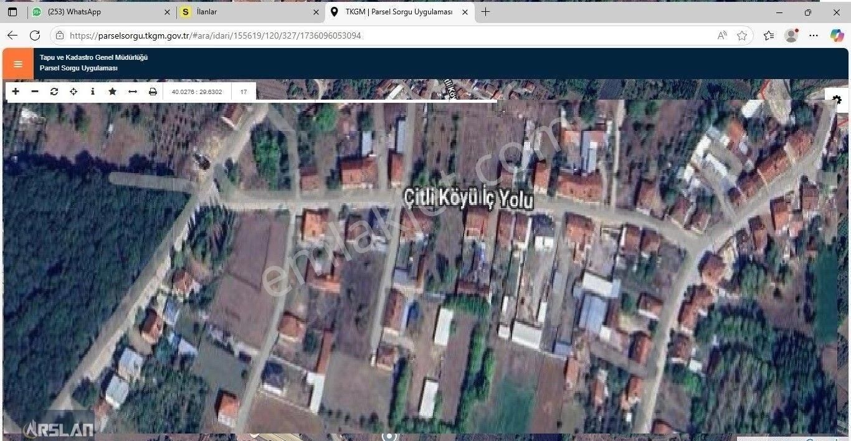Restore down the browser window
Viewport: 851px width, 441px height.
pyautogui.click(x=808, y=12)
